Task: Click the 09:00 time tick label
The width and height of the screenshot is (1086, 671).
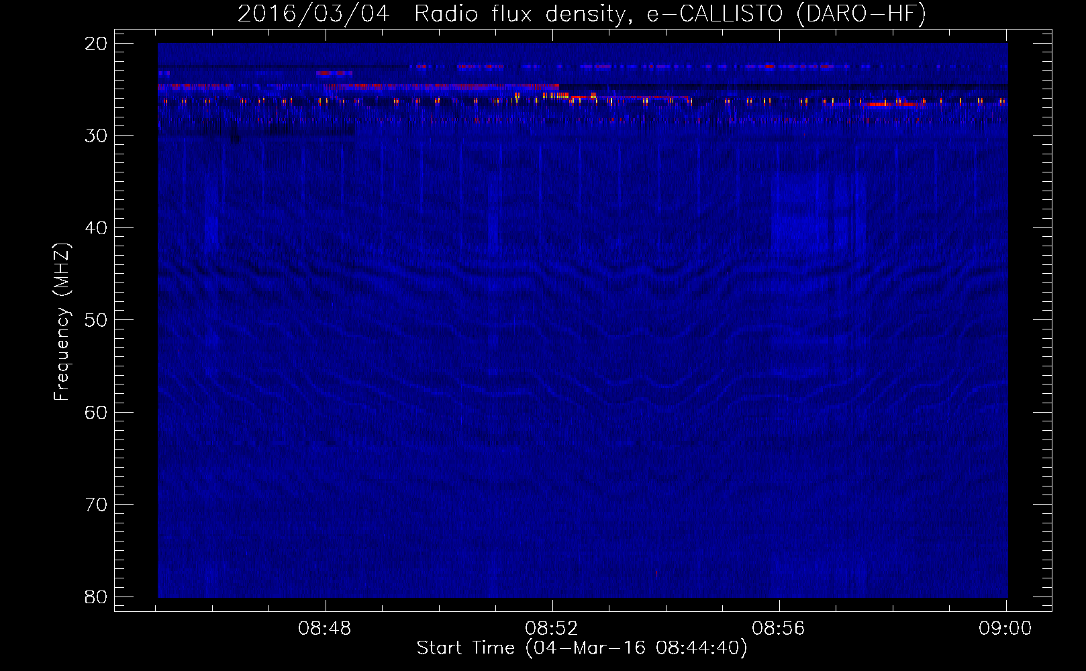Action: (x=1005, y=629)
